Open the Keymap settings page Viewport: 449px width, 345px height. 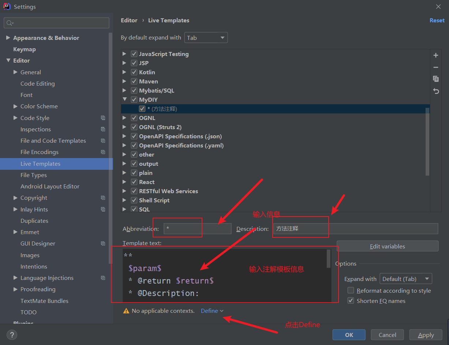(25, 49)
